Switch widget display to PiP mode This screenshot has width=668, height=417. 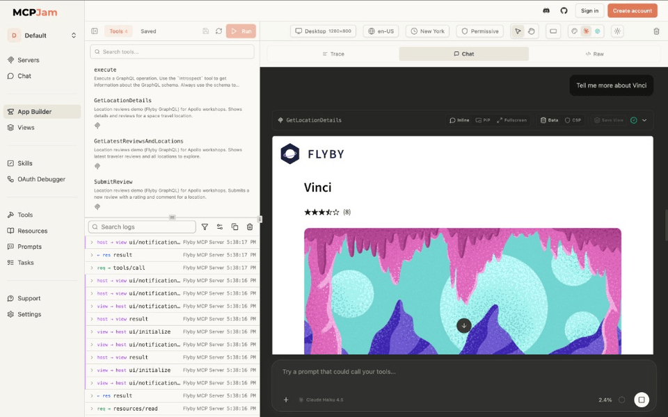click(x=483, y=120)
